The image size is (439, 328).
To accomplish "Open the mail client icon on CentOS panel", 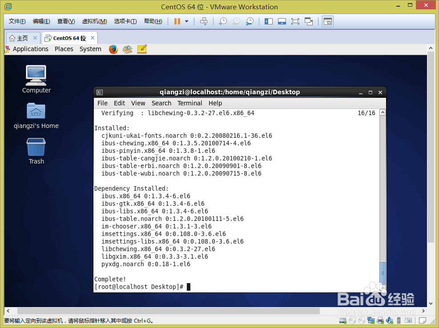I will click(x=128, y=49).
